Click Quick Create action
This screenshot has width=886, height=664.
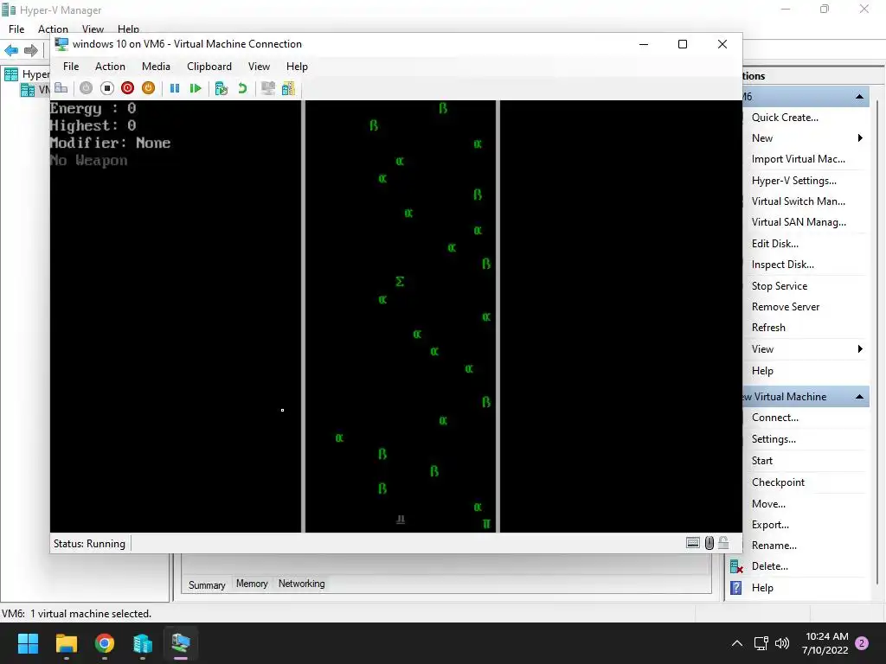[785, 118]
